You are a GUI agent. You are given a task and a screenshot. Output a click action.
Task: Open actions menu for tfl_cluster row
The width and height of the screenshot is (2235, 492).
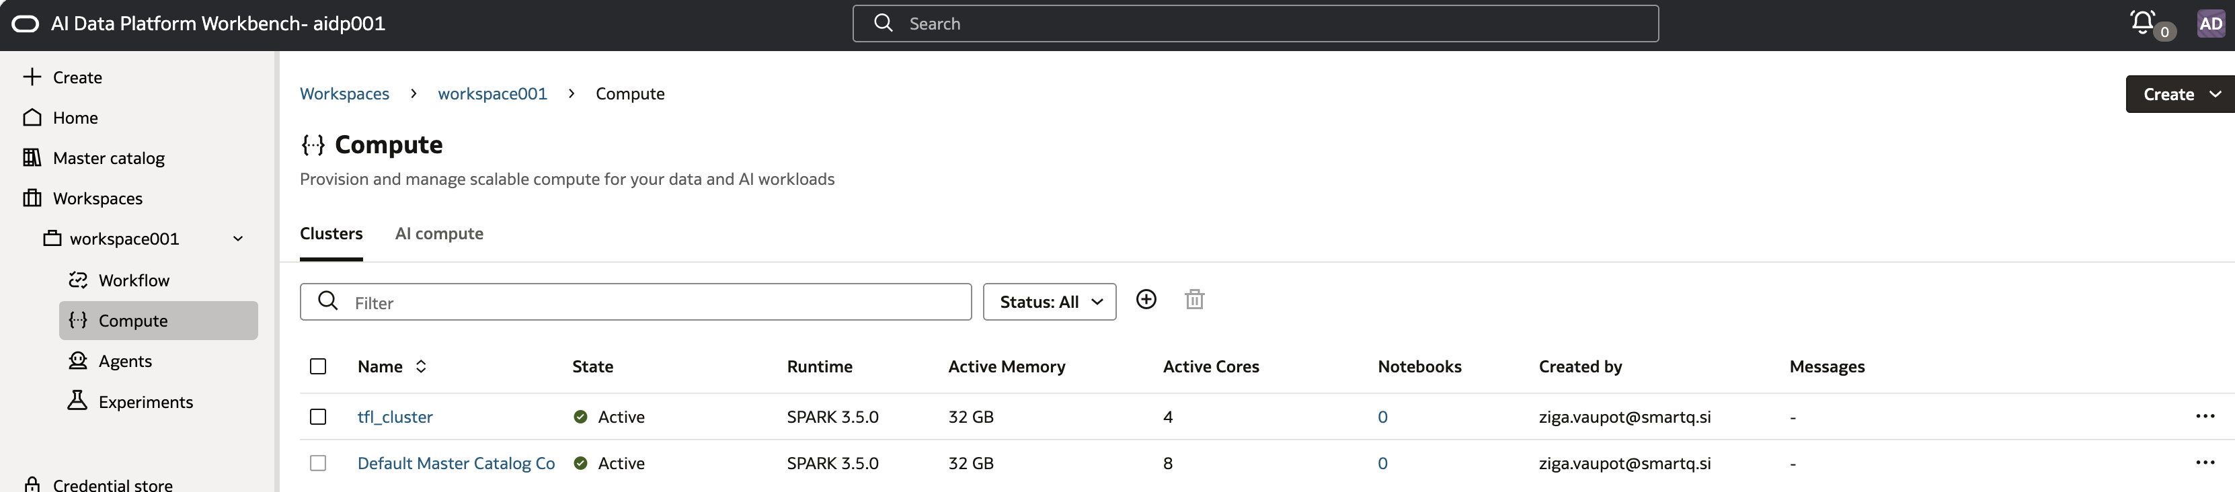tap(2205, 417)
